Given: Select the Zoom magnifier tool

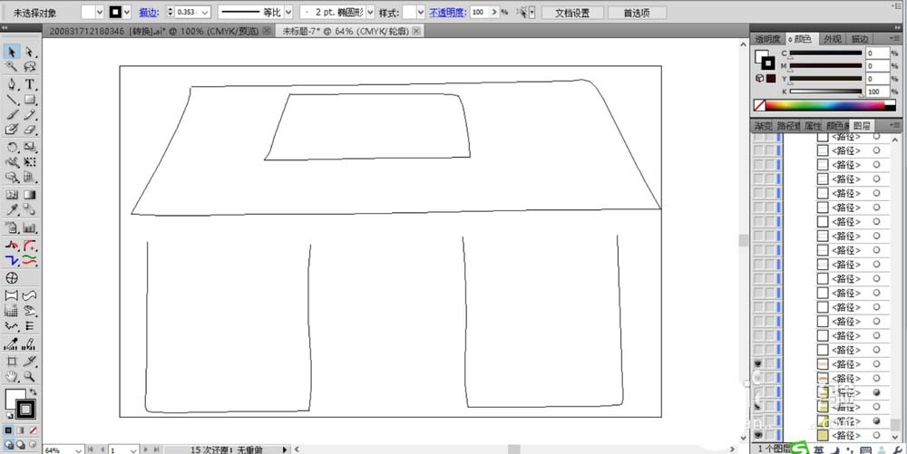Looking at the screenshot, I should tap(30, 377).
